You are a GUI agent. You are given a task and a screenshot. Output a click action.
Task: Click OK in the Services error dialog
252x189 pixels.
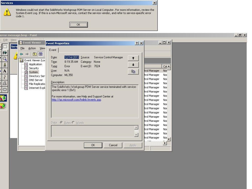(x=78, y=25)
